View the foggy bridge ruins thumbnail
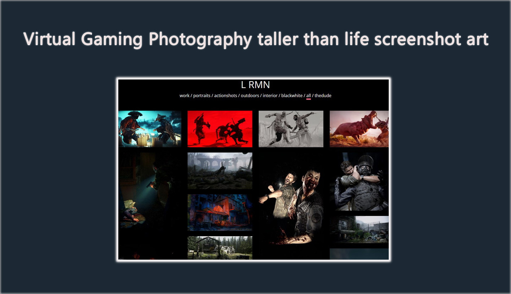Viewport: 511px width, 294px height. (220, 170)
